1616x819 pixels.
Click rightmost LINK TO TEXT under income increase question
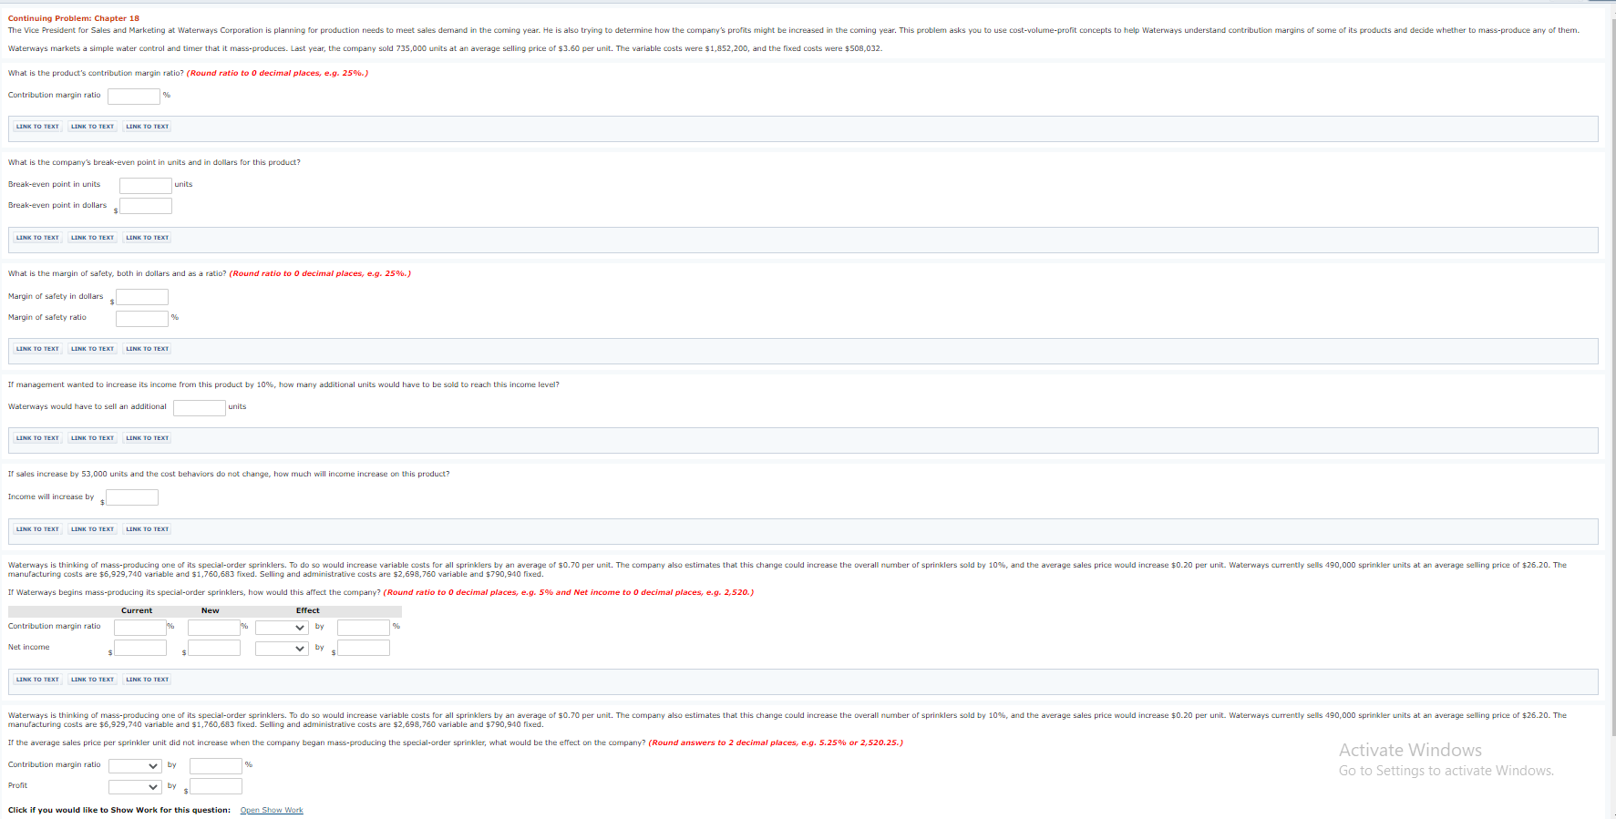[148, 529]
